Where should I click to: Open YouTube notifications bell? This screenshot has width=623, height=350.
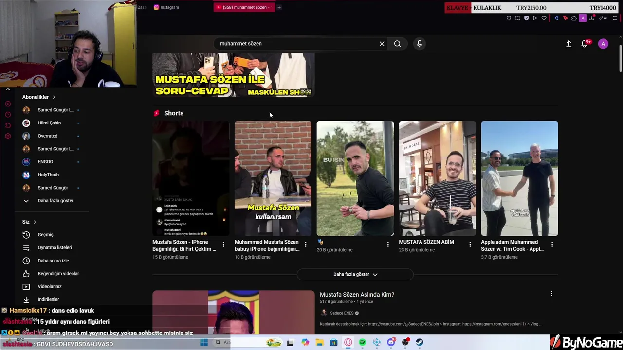click(585, 44)
